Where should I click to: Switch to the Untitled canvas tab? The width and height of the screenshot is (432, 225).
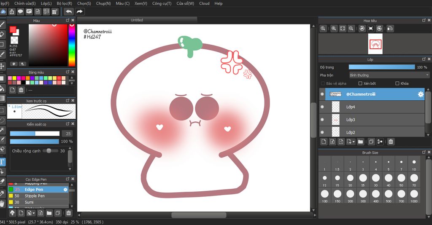pos(137,20)
